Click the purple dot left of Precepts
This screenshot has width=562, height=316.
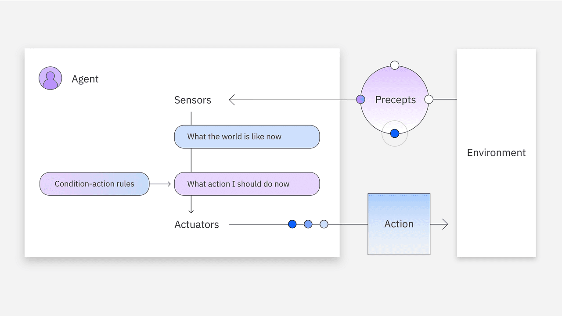click(360, 100)
